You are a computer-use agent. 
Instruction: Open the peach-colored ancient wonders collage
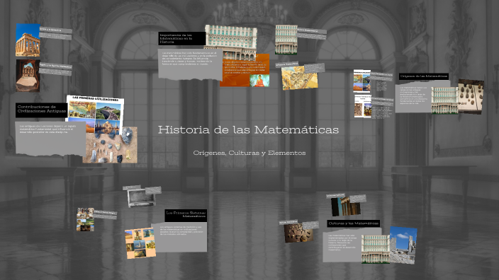[x=140, y=243]
